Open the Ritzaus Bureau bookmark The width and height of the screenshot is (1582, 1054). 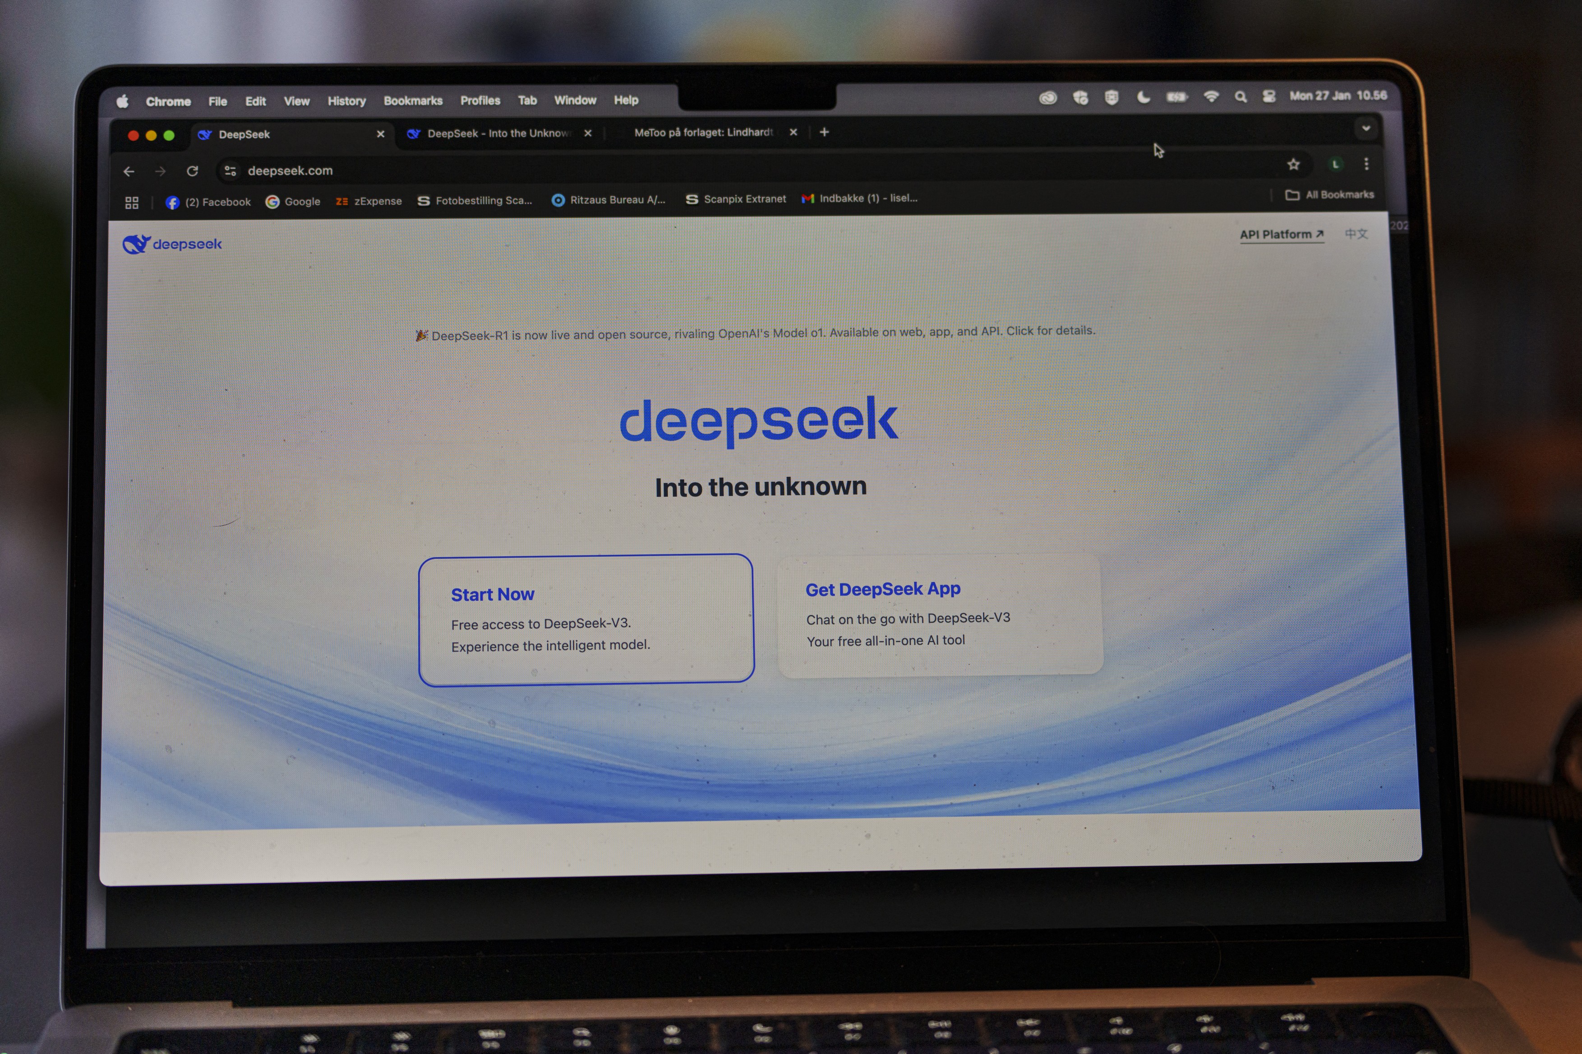[609, 199]
